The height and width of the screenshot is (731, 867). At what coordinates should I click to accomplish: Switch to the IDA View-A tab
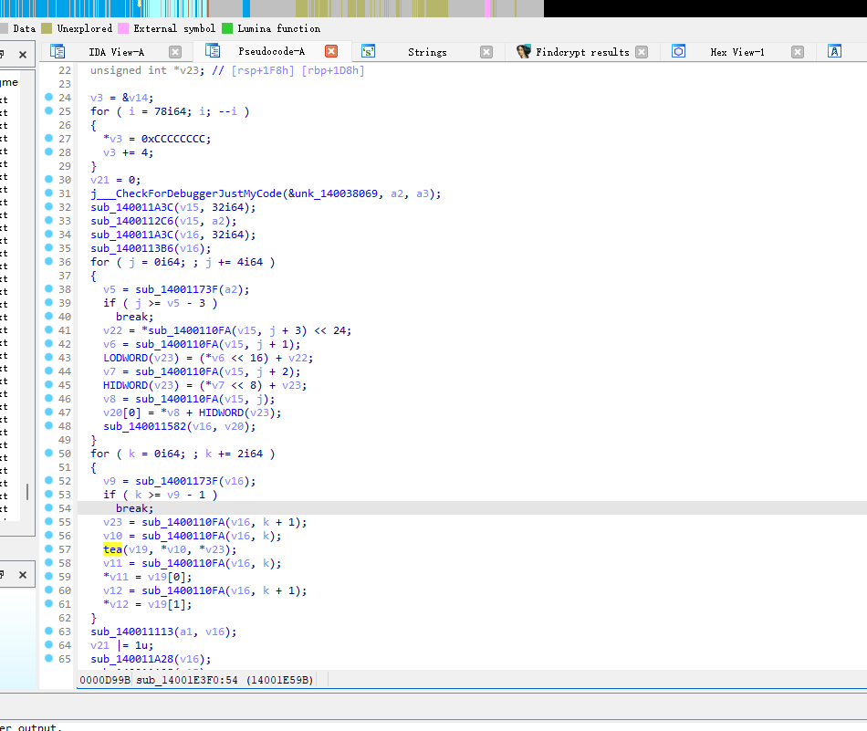click(116, 52)
